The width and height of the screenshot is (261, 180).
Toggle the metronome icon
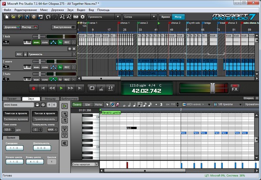click(x=101, y=88)
